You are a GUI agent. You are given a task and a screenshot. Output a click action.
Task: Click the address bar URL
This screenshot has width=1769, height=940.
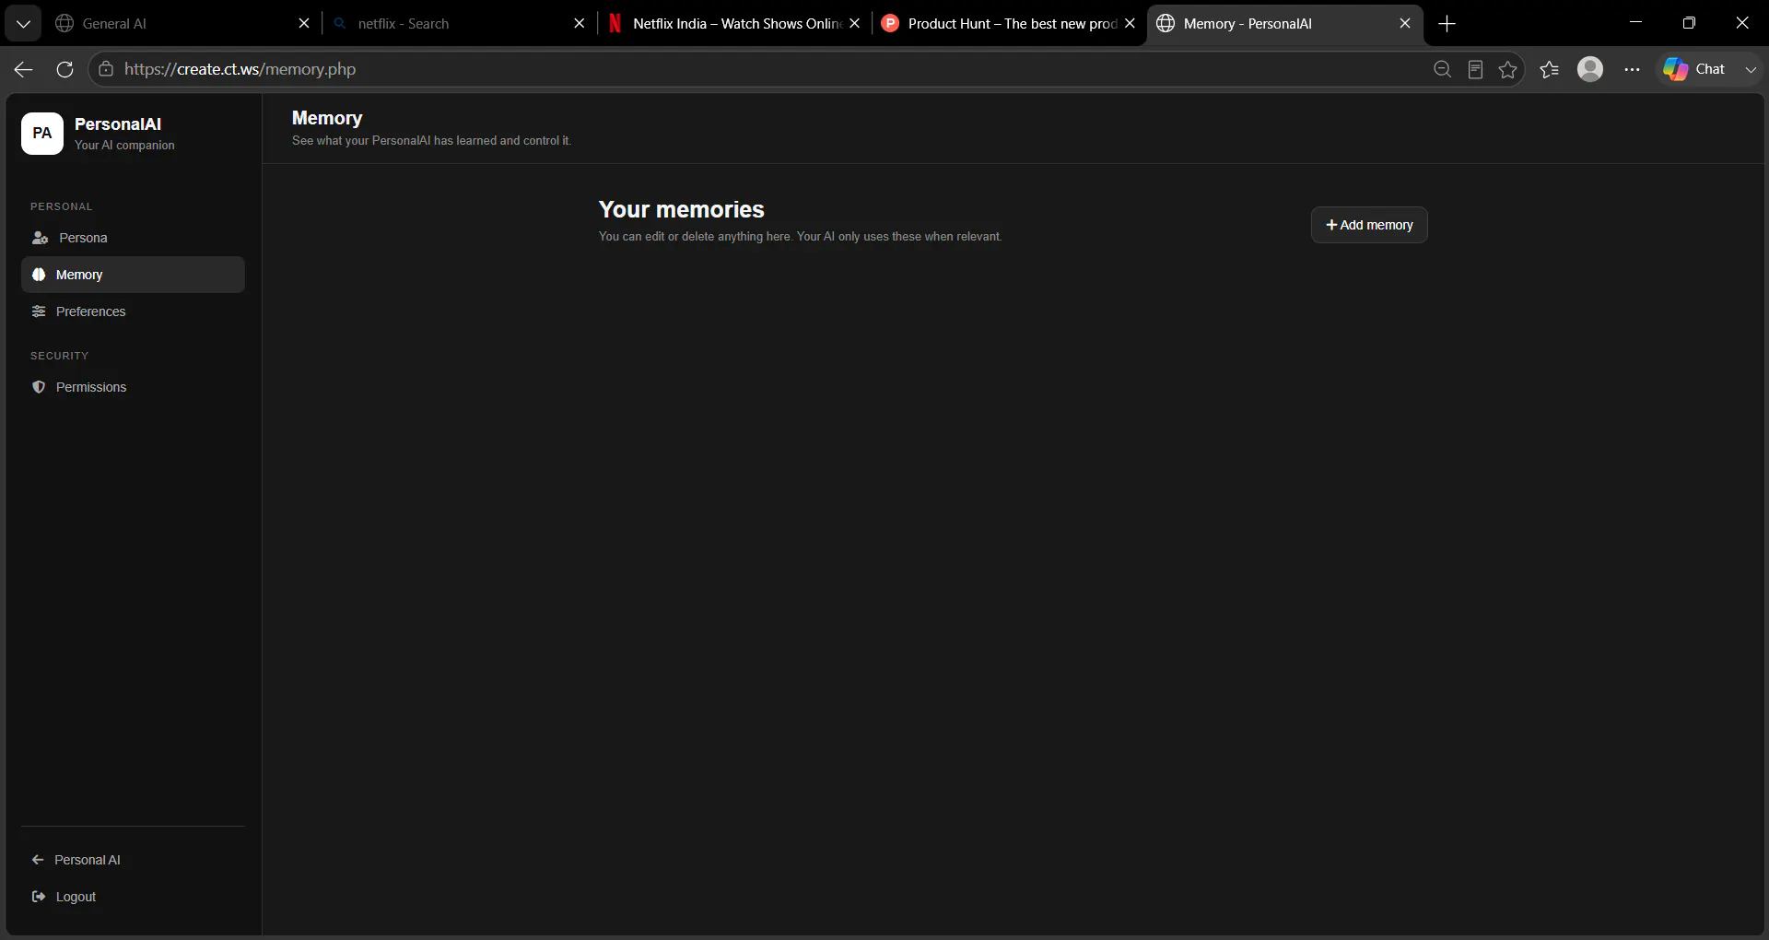click(240, 69)
